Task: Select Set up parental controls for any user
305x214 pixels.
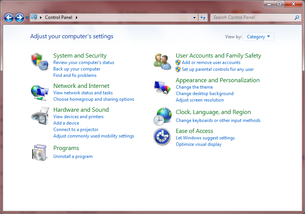Action: pyautogui.click(x=218, y=69)
